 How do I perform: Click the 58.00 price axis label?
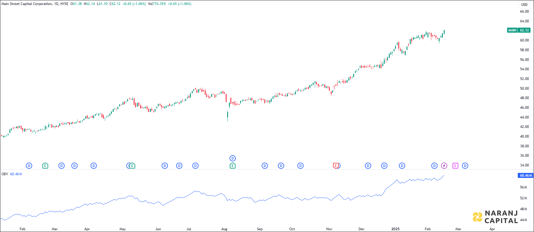tap(524, 50)
